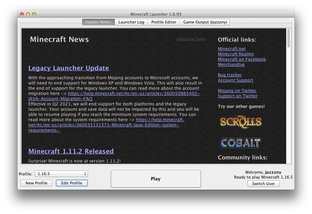Open the Minecraft Realms link
Image resolution: width=312 pixels, height=214 pixels.
coord(236,54)
